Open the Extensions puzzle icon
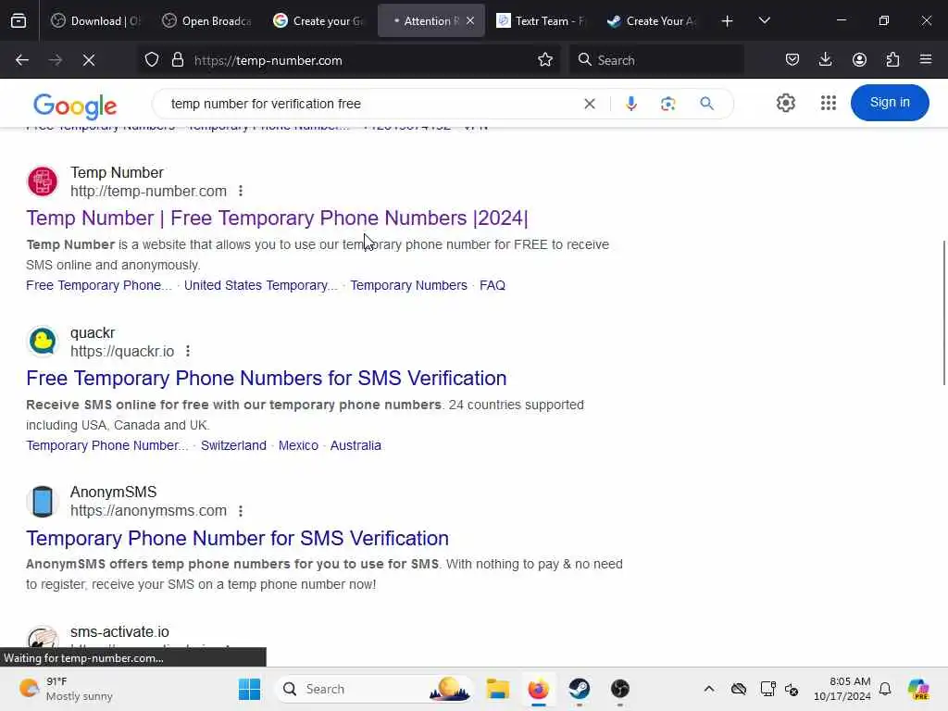The width and height of the screenshot is (948, 711). tap(892, 59)
